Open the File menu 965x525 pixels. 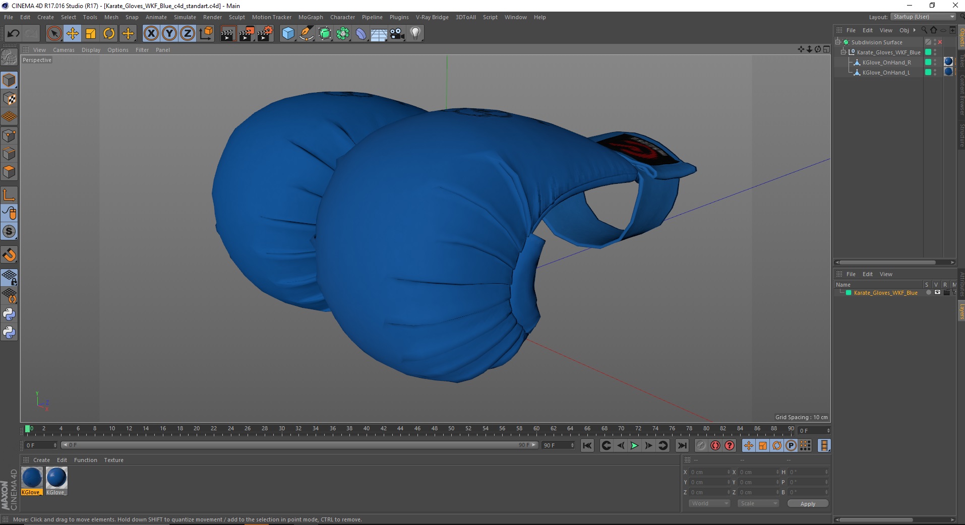(x=9, y=17)
